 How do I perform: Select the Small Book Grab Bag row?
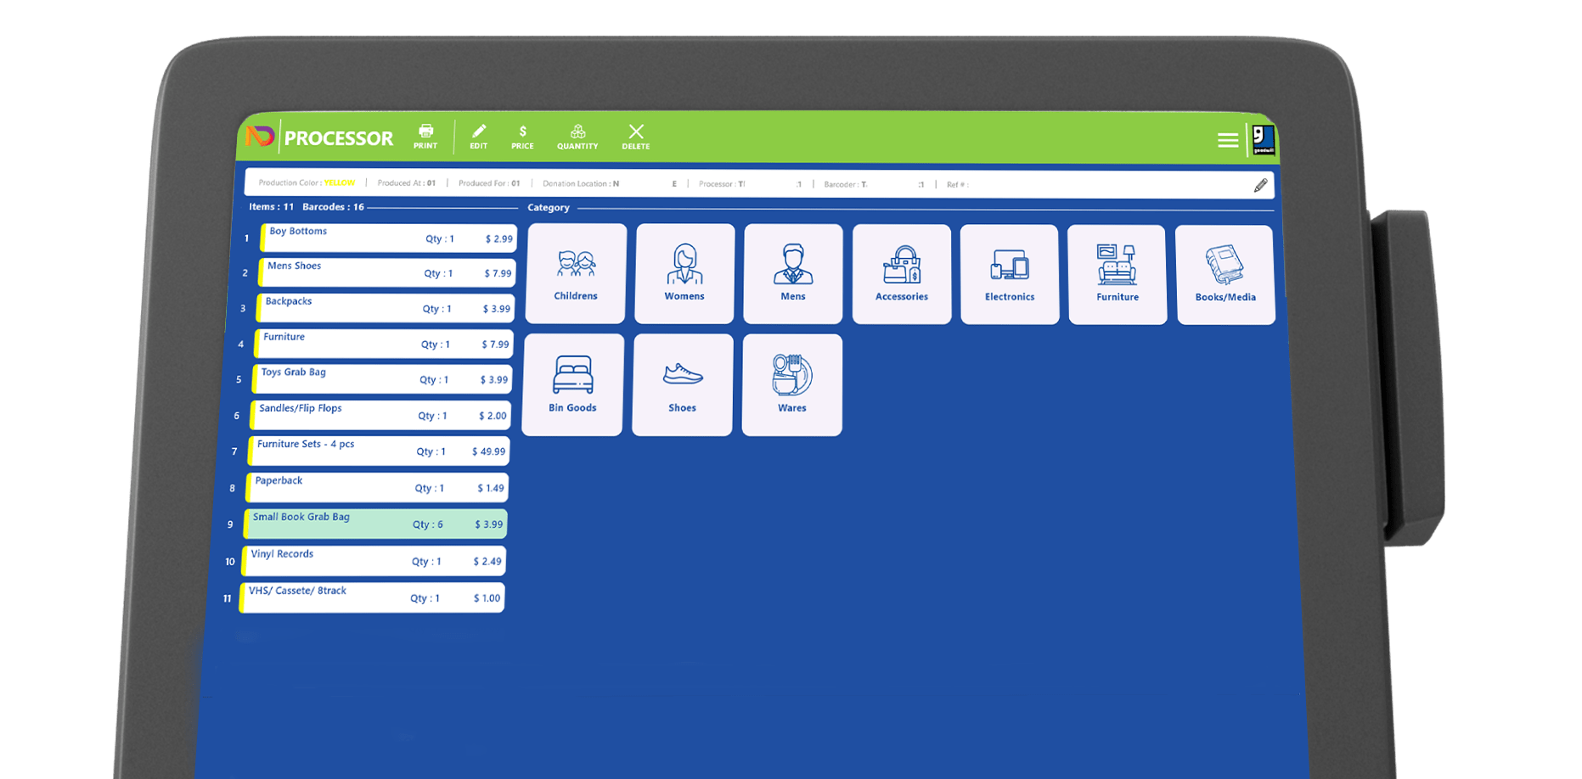[x=375, y=524]
